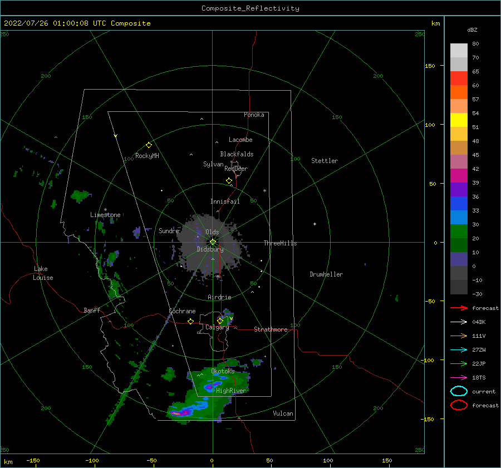Screen dimensions: 501x468
Task: Click the RedDeer city label
Action: [236, 169]
